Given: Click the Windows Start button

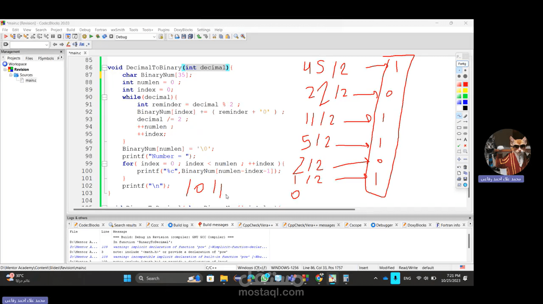Looking at the screenshot, I should (x=127, y=278).
